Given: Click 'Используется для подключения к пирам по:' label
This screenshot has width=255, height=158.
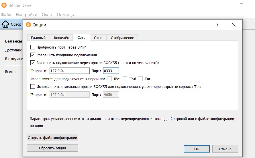Looking at the screenshot, I should (x=68, y=79).
